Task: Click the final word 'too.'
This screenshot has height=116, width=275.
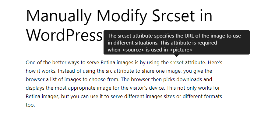Action: point(30,105)
